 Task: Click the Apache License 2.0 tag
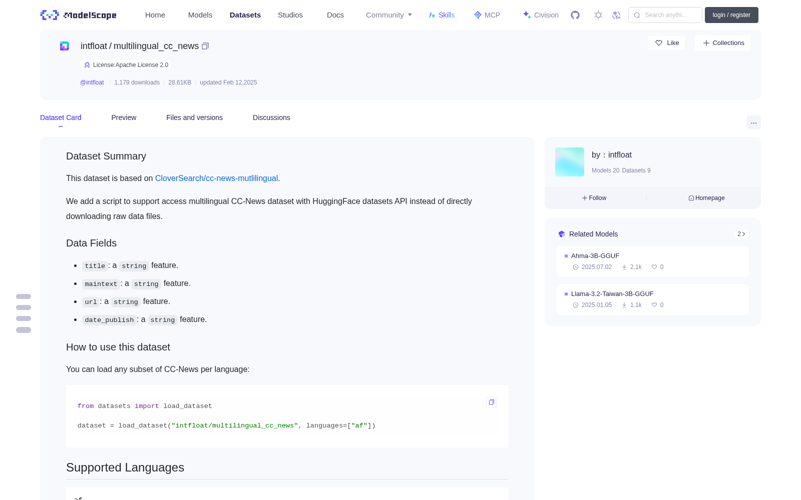(126, 65)
